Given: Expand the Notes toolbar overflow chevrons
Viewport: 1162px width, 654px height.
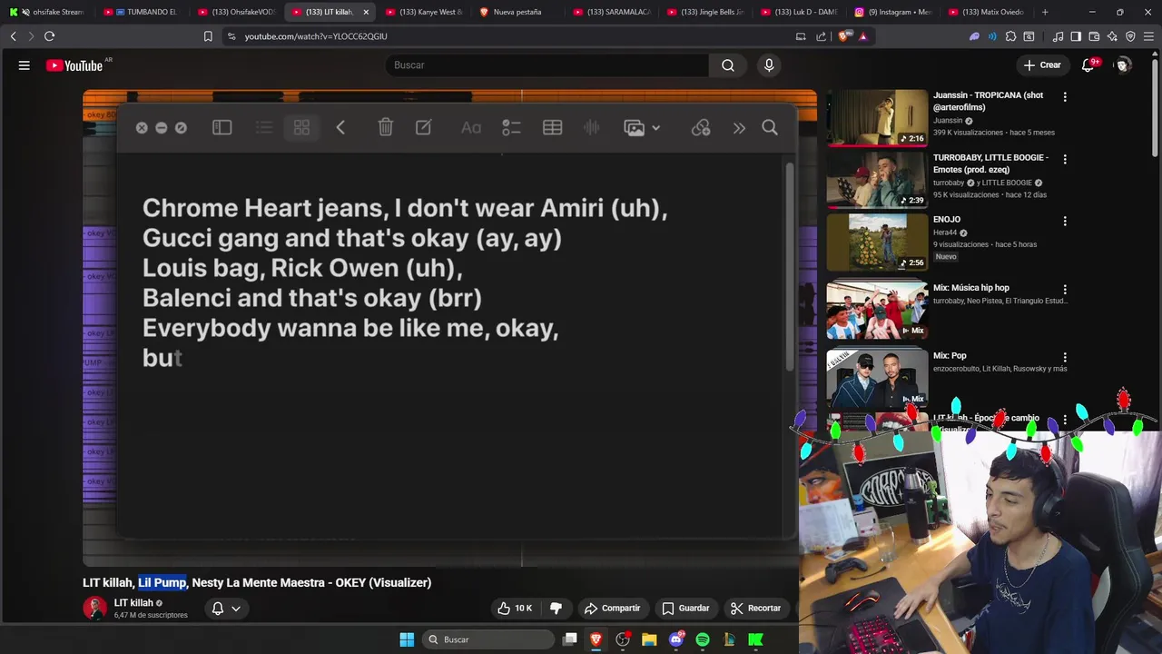Looking at the screenshot, I should pos(739,128).
